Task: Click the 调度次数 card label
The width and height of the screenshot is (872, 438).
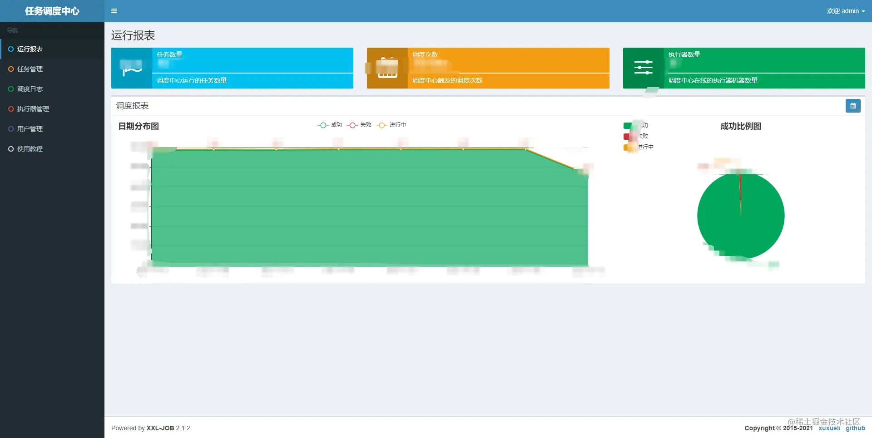Action: pyautogui.click(x=425, y=54)
